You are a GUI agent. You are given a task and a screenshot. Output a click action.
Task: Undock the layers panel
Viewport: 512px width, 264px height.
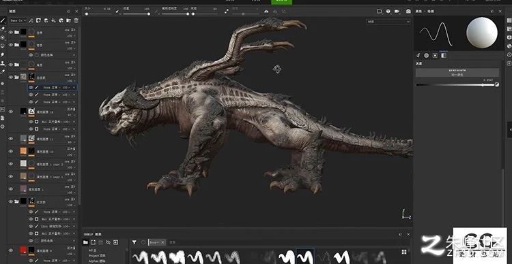pyautogui.click(x=68, y=11)
